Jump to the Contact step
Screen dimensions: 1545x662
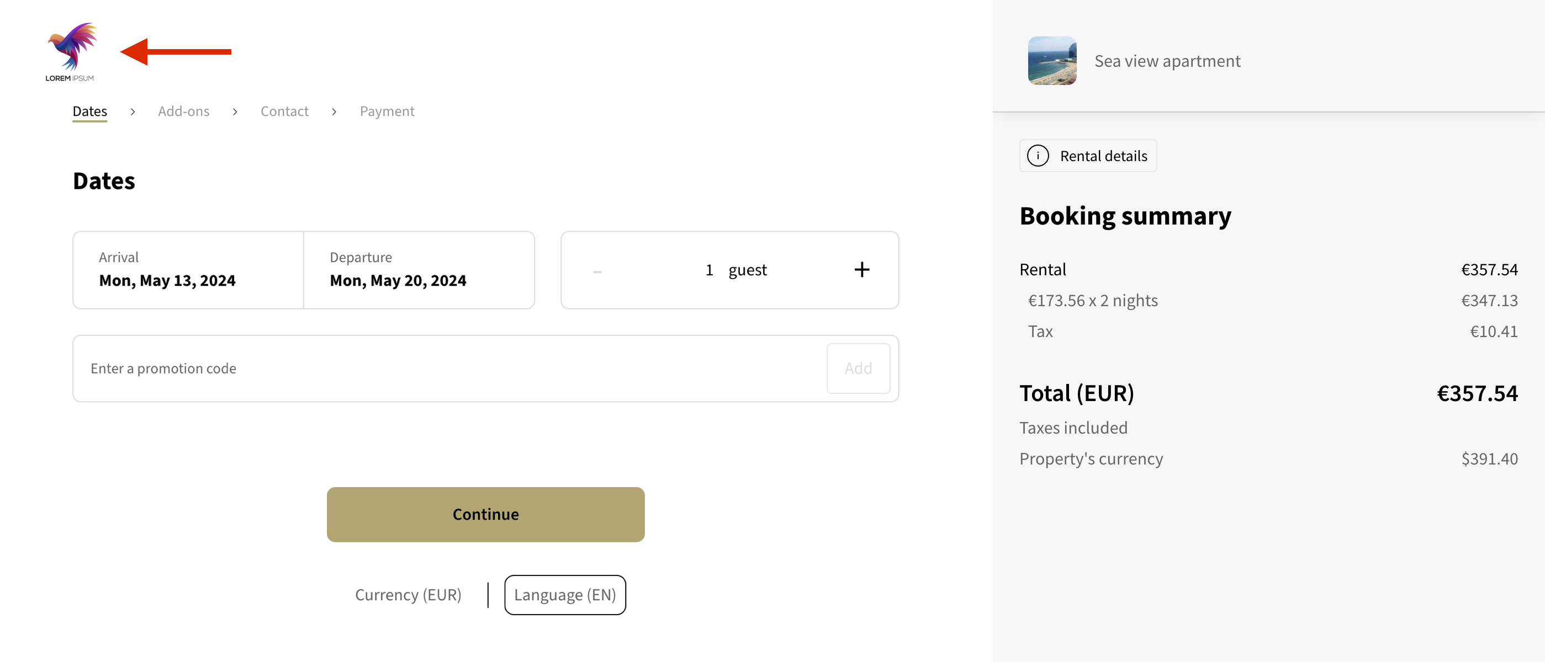coord(284,111)
